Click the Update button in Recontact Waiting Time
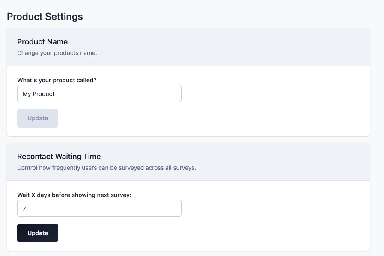The height and width of the screenshot is (256, 384). pyautogui.click(x=37, y=233)
